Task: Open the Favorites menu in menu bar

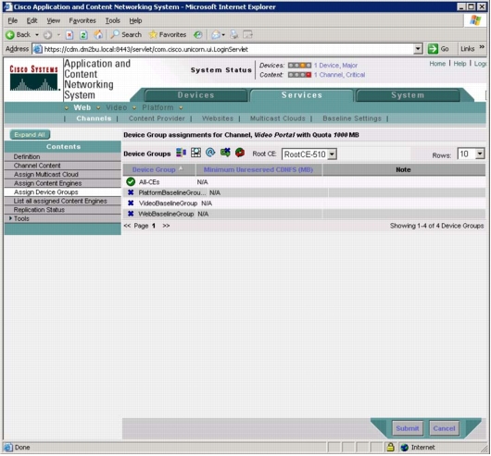Action: point(82,20)
